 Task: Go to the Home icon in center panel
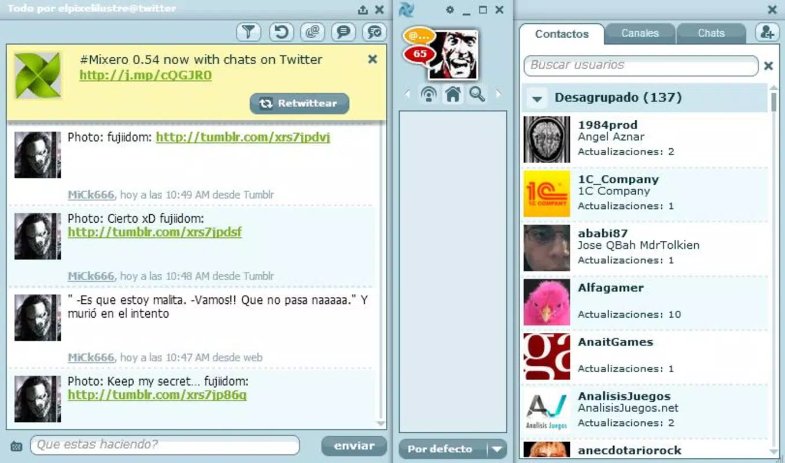(453, 94)
